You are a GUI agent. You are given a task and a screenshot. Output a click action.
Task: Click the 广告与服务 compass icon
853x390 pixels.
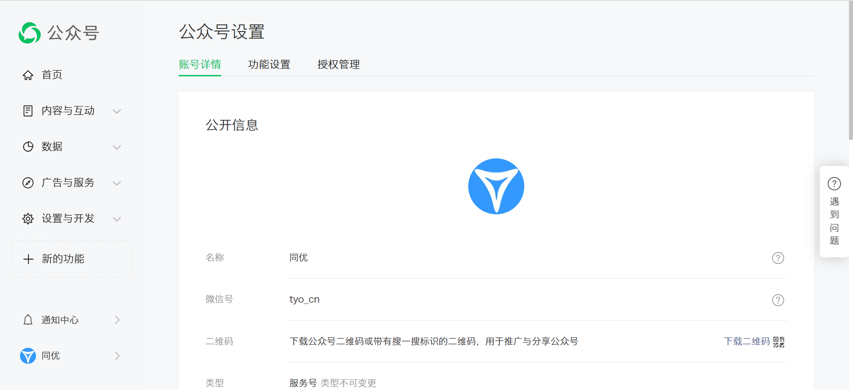(28, 183)
